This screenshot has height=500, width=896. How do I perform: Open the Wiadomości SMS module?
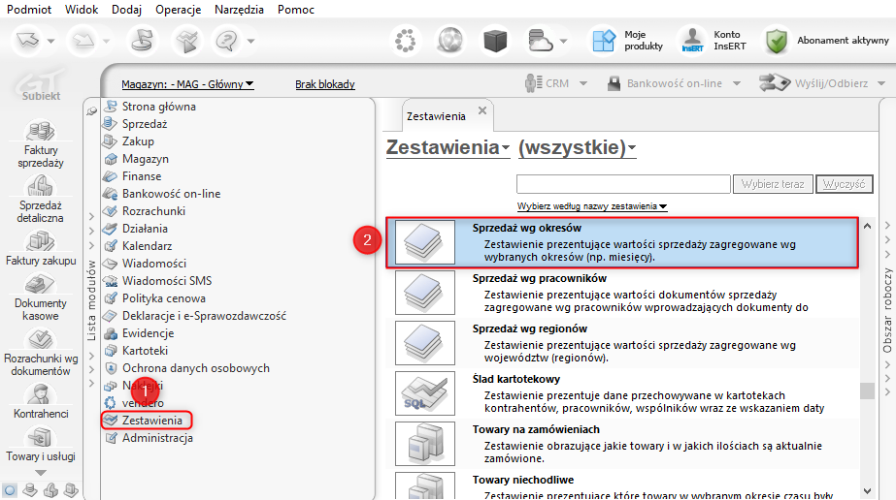[166, 281]
